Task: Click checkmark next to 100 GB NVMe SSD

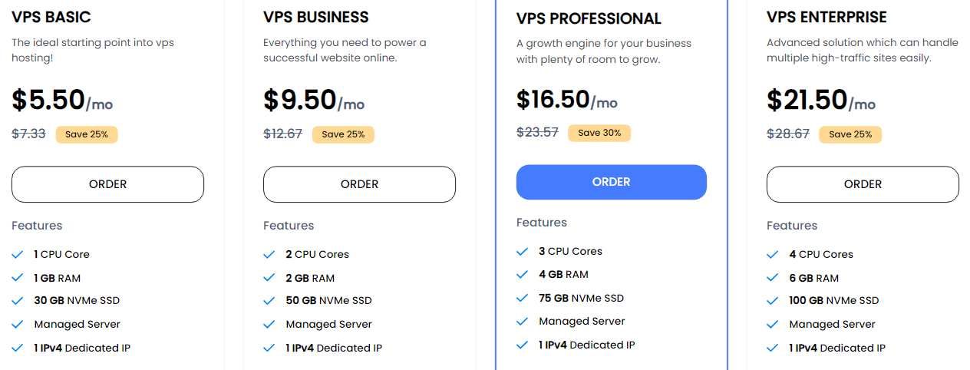Action: [773, 300]
